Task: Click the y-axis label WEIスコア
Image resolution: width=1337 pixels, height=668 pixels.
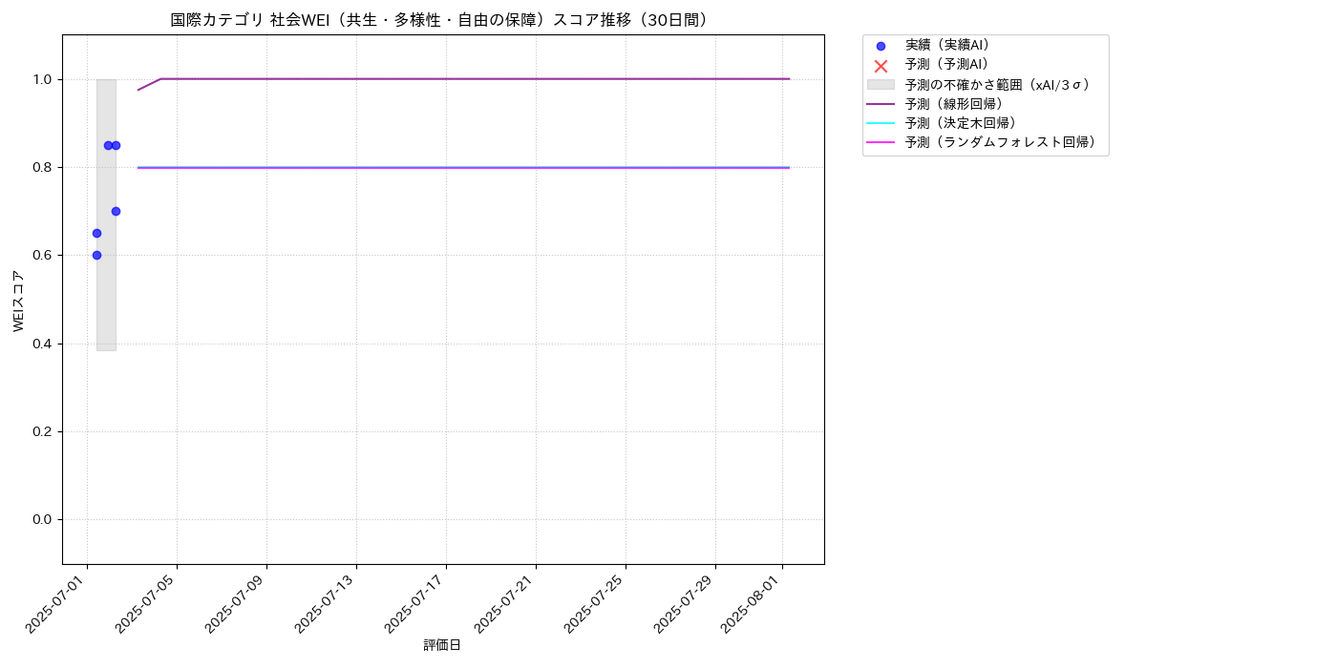Action: tap(19, 301)
